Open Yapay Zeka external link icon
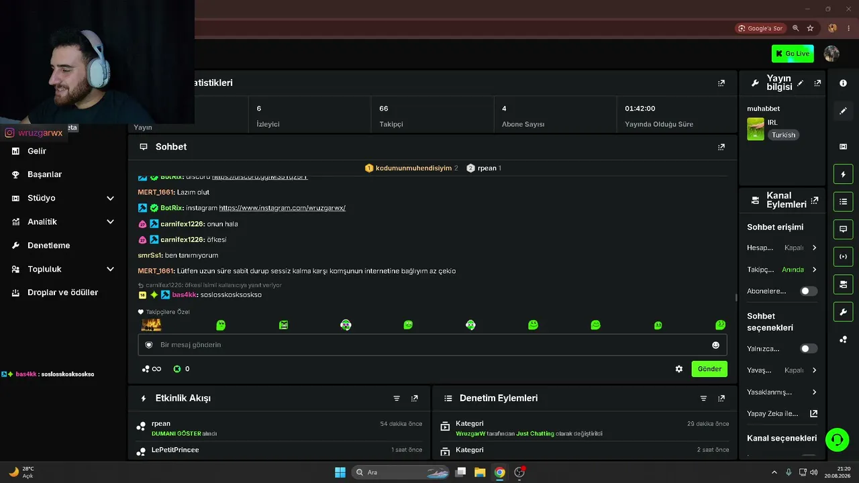 point(814,414)
